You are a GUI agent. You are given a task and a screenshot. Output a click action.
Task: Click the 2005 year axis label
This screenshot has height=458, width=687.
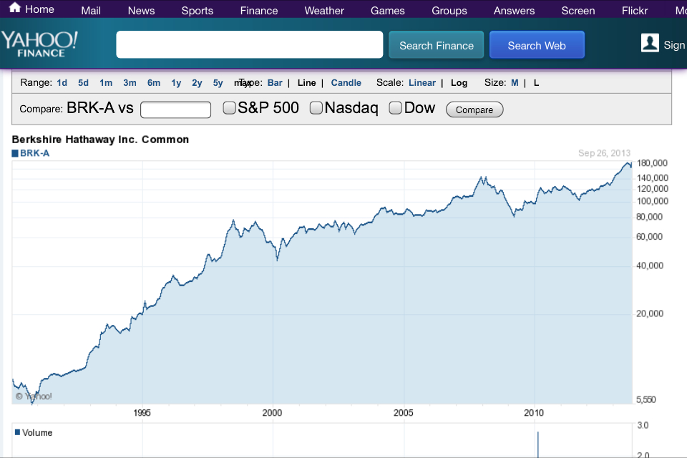(403, 412)
